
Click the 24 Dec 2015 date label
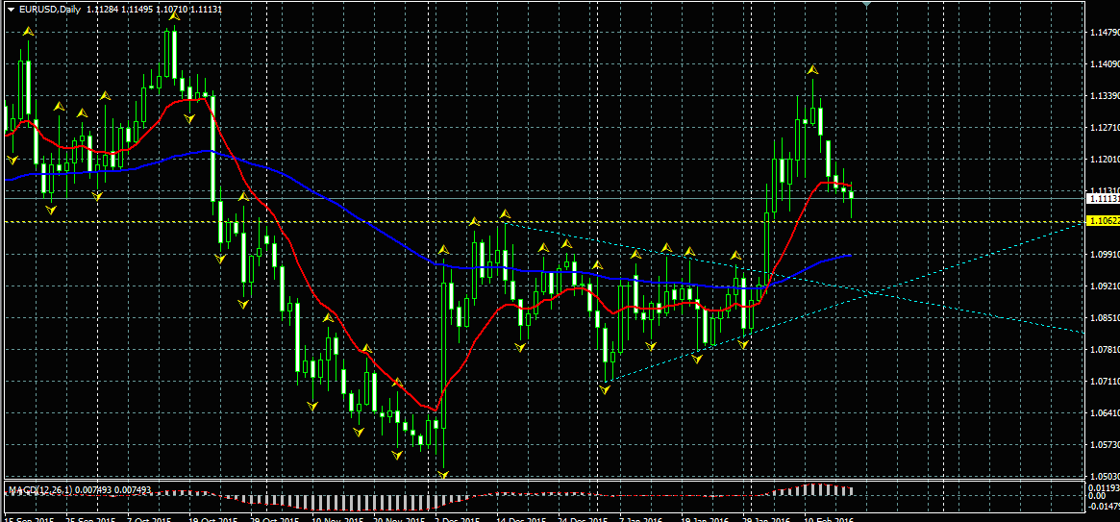click(583, 519)
